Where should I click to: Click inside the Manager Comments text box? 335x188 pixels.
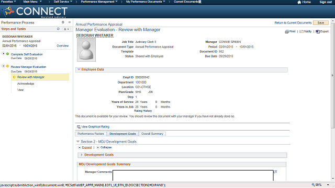[x=193, y=175]
